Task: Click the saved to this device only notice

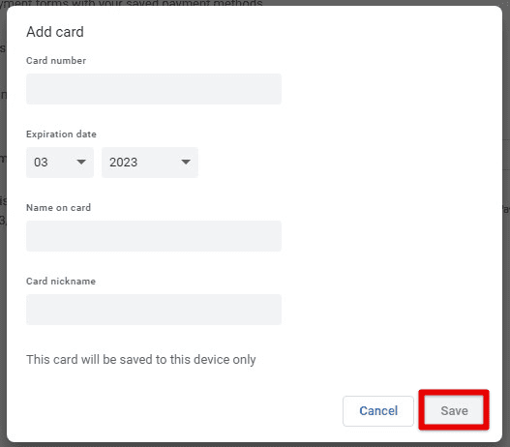Action: coord(141,360)
